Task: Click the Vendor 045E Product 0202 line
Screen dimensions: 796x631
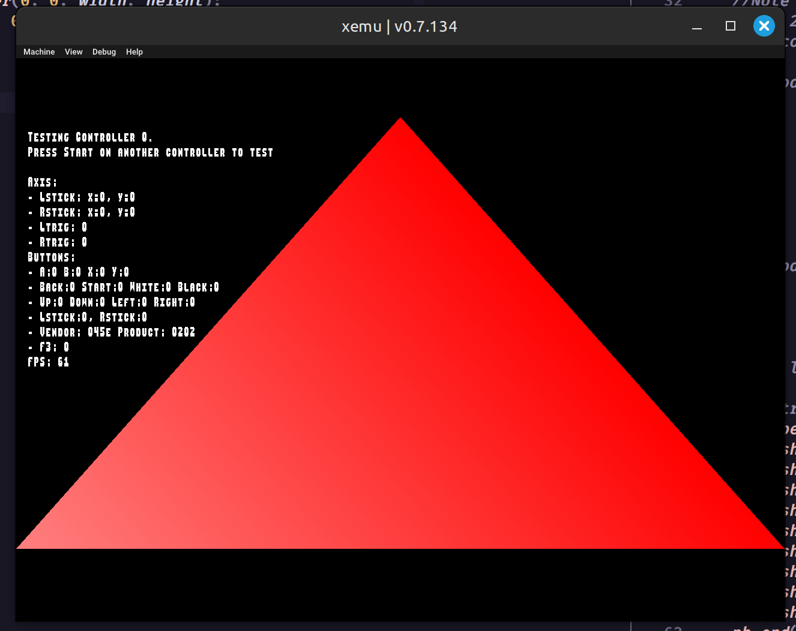Action: pyautogui.click(x=117, y=332)
